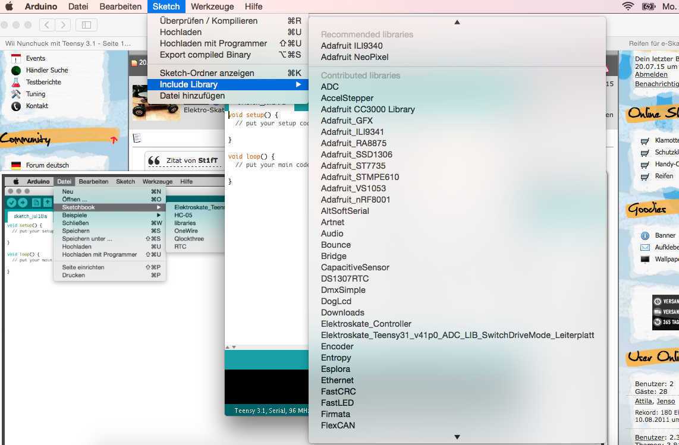Choose Überprüfen / Kompilieren from Sketch menu
The height and width of the screenshot is (445, 679).
tap(228, 21)
